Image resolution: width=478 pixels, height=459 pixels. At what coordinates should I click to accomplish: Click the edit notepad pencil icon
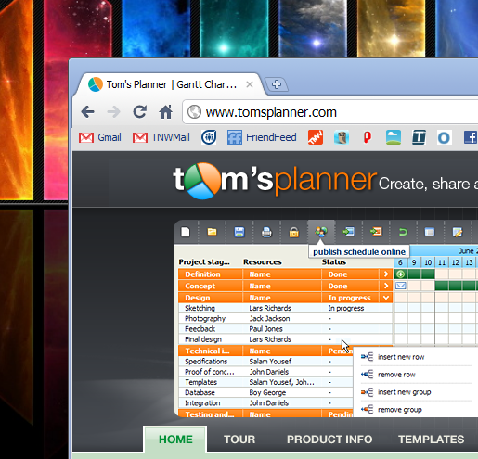click(x=458, y=232)
